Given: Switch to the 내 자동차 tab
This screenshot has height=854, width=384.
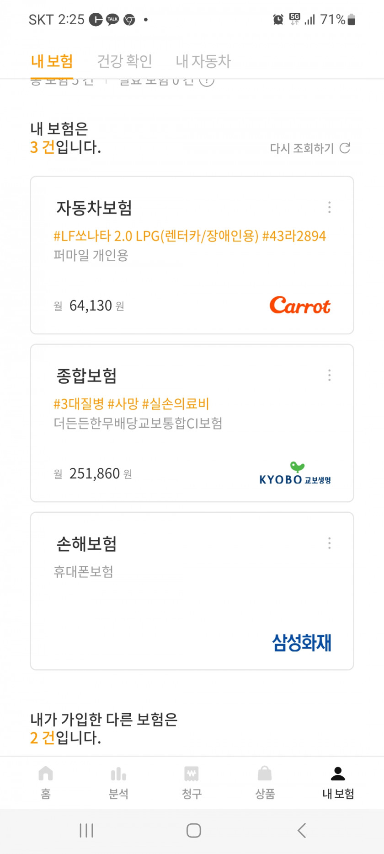Looking at the screenshot, I should pyautogui.click(x=203, y=61).
